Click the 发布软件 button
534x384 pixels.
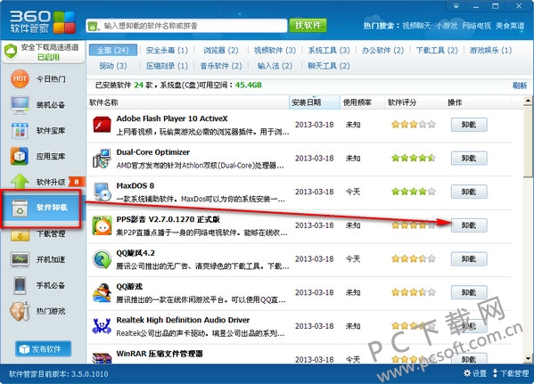44,349
